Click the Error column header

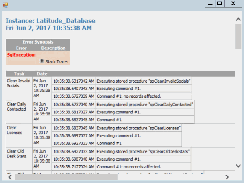[22, 48]
